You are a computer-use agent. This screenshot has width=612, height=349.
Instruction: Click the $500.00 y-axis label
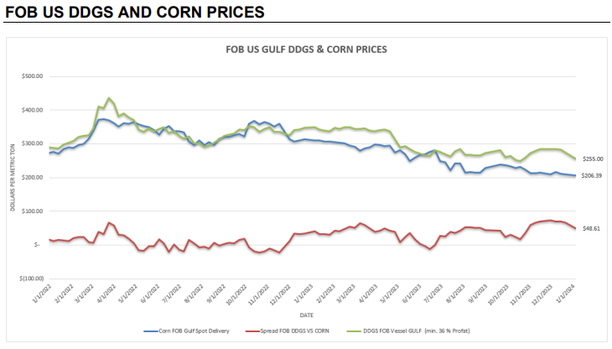33,76
